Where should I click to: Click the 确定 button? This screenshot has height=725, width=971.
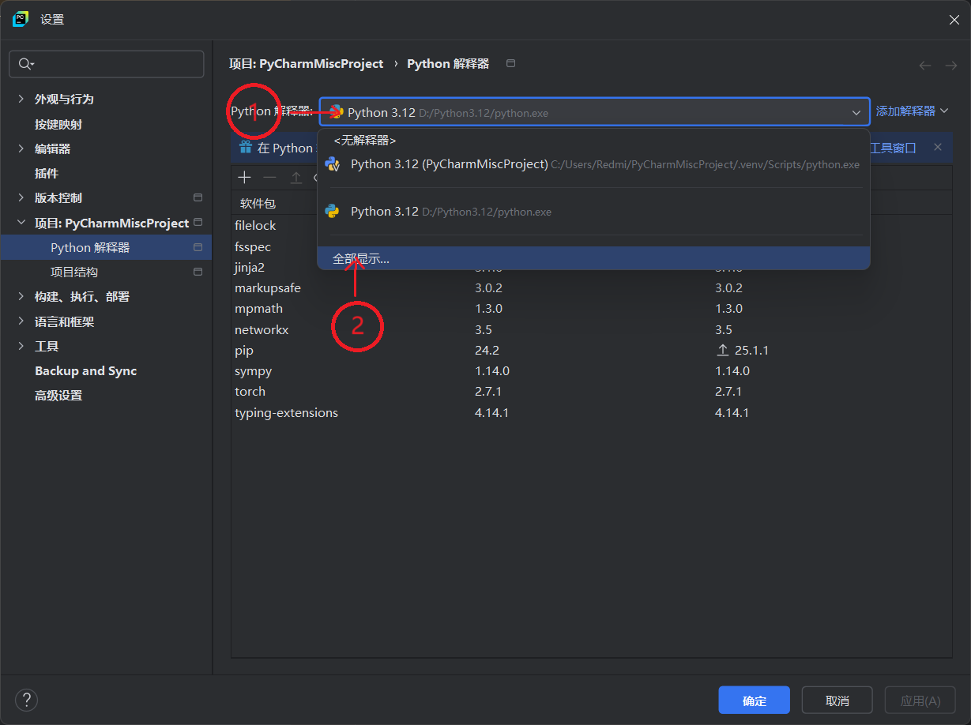tap(754, 701)
